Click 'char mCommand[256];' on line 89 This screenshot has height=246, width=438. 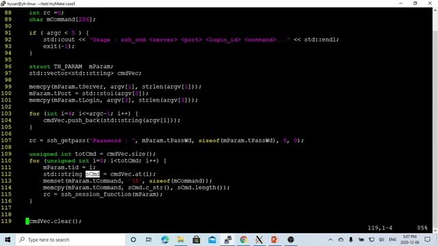pos(62,19)
